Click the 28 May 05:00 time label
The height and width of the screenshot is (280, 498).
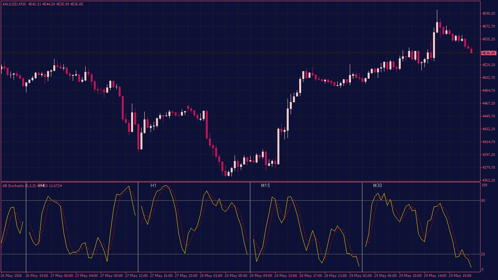tap(236, 276)
